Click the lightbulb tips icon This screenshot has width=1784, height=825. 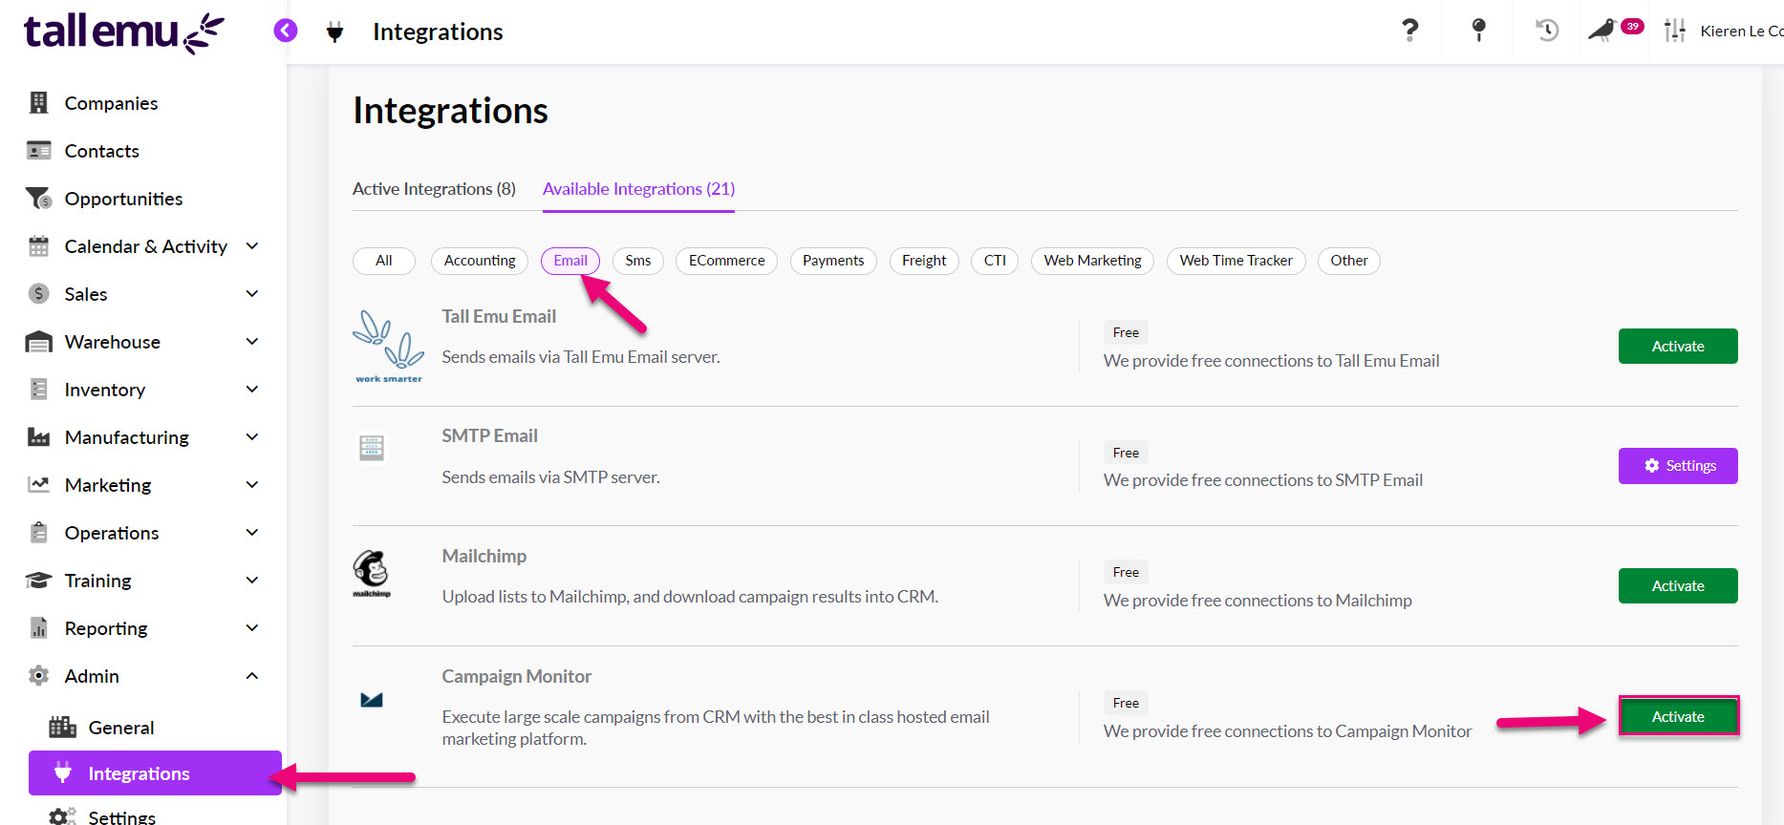(1478, 31)
